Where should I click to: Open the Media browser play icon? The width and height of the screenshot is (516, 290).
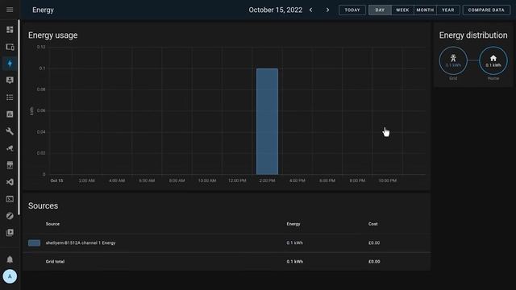click(10, 233)
